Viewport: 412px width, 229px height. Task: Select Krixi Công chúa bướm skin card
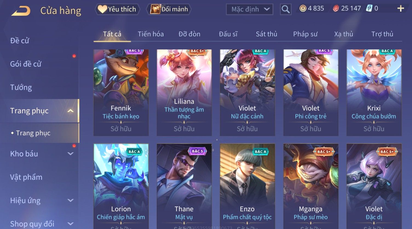374,93
